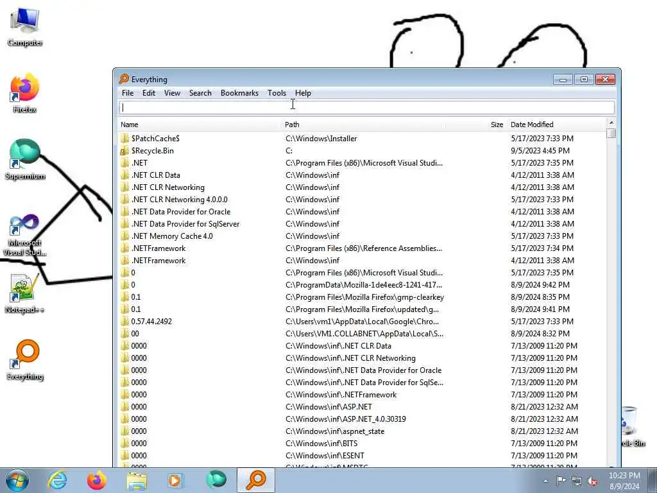
Task: Select 0000 in .NET CLR Data path
Action: click(x=139, y=346)
